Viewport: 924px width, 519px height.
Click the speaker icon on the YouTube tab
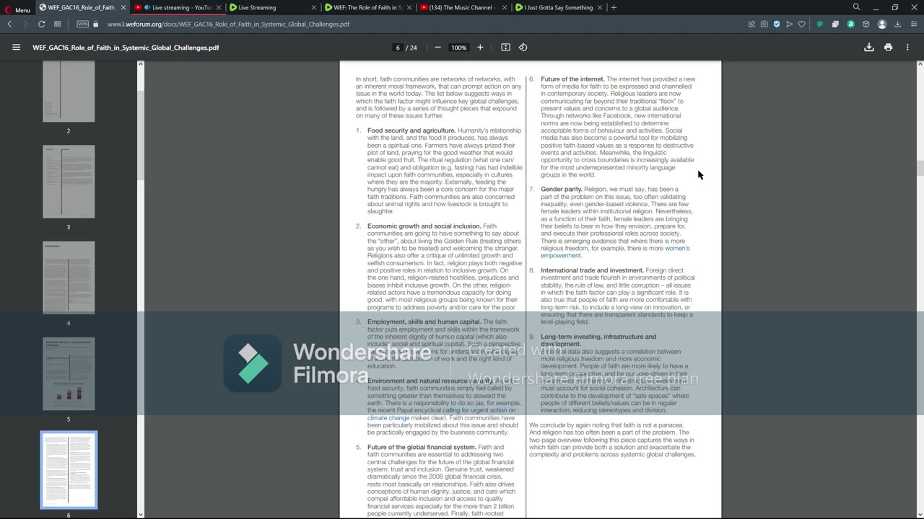click(x=147, y=7)
